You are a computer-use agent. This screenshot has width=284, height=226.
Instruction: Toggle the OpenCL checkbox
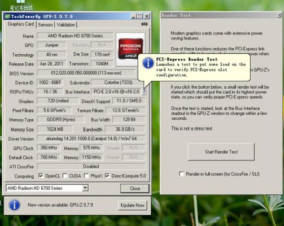41,176
